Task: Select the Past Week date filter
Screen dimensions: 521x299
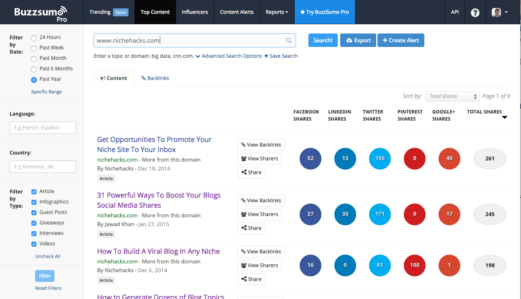Action: pyautogui.click(x=34, y=48)
